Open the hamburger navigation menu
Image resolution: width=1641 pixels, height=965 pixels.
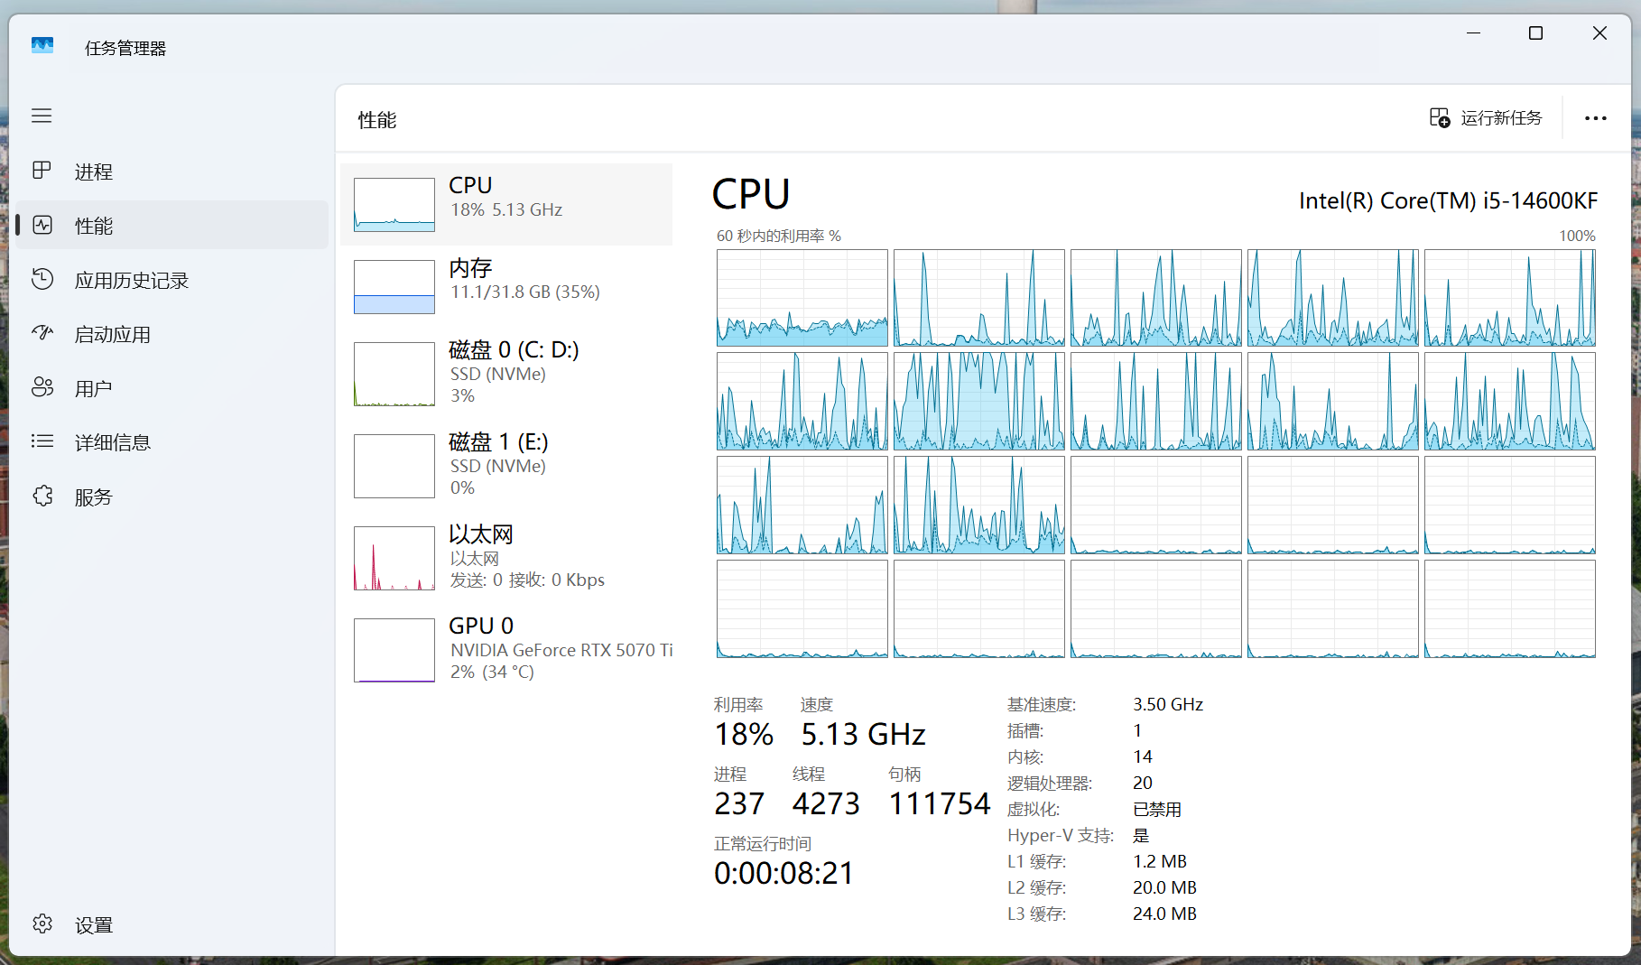(x=42, y=116)
